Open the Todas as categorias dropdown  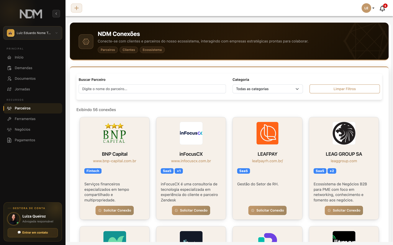pyautogui.click(x=268, y=89)
